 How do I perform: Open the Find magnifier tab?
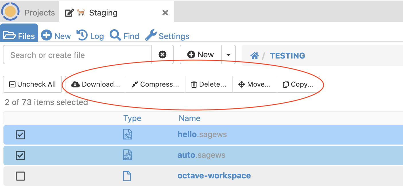124,36
